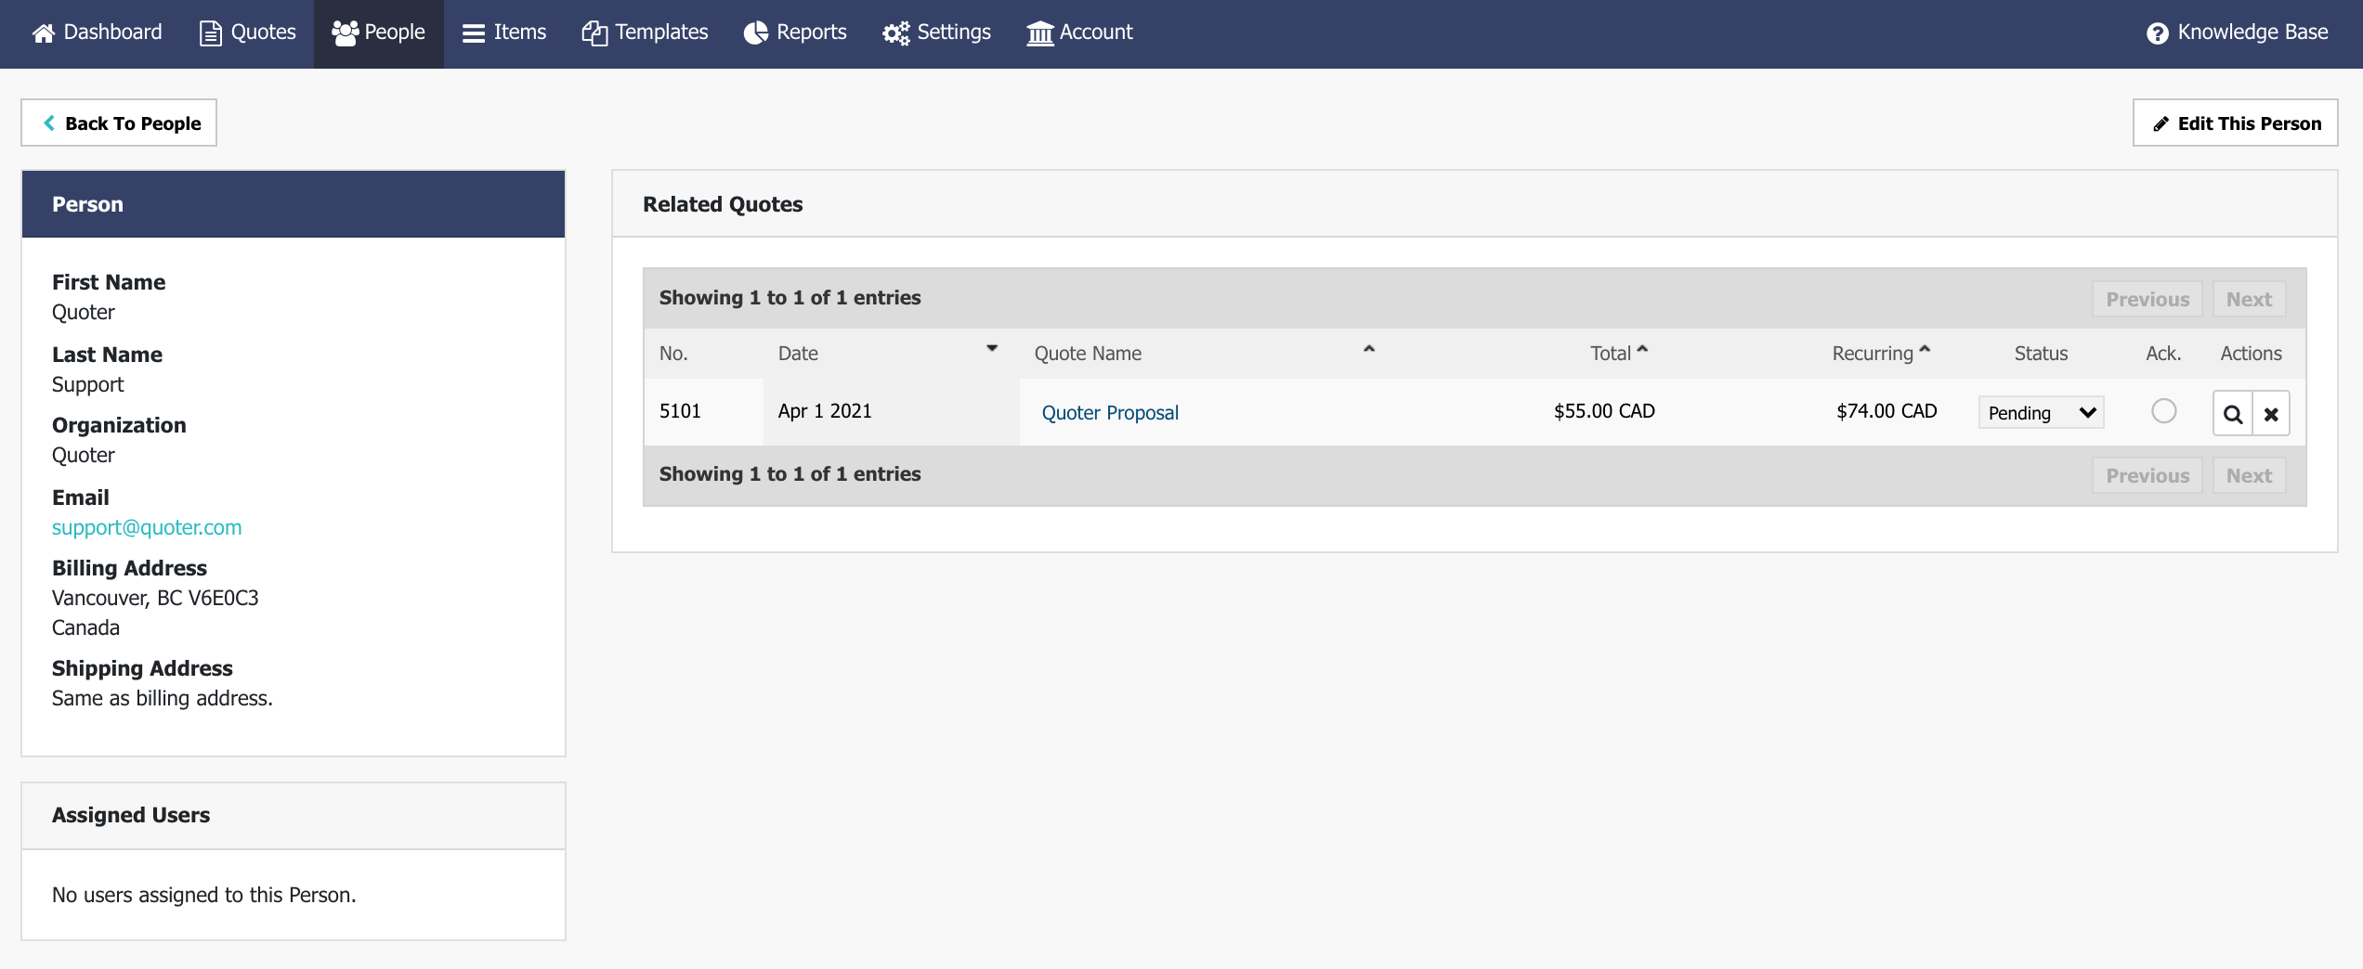Delete quote 5101 with X icon

2271,414
